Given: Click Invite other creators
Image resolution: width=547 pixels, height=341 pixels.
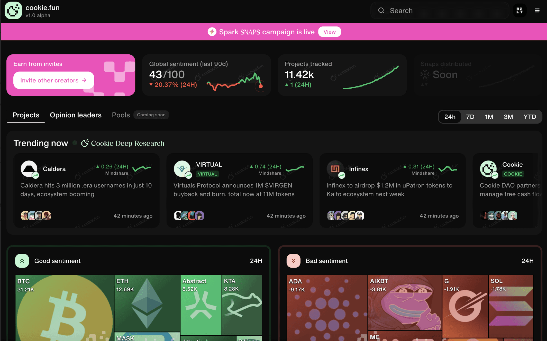Looking at the screenshot, I should tap(53, 80).
